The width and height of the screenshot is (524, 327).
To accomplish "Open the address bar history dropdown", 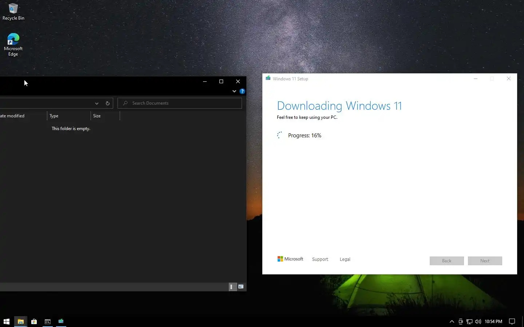I will coord(97,103).
